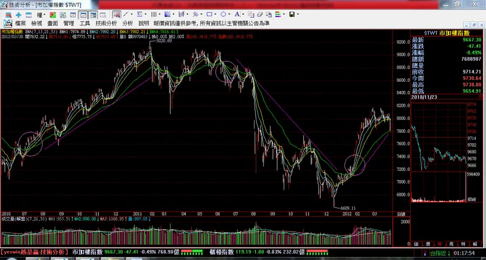Click the 9220.69 high price label
Screen dimensions: 486x260
(x=164, y=41)
